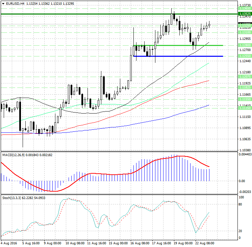Select the 1.13730 price scale value

[245, 5]
